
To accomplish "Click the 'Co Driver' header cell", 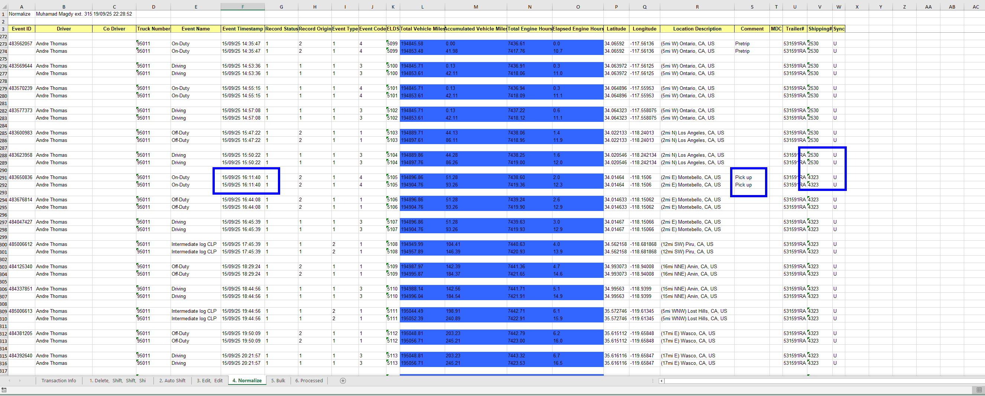I will click(x=114, y=29).
